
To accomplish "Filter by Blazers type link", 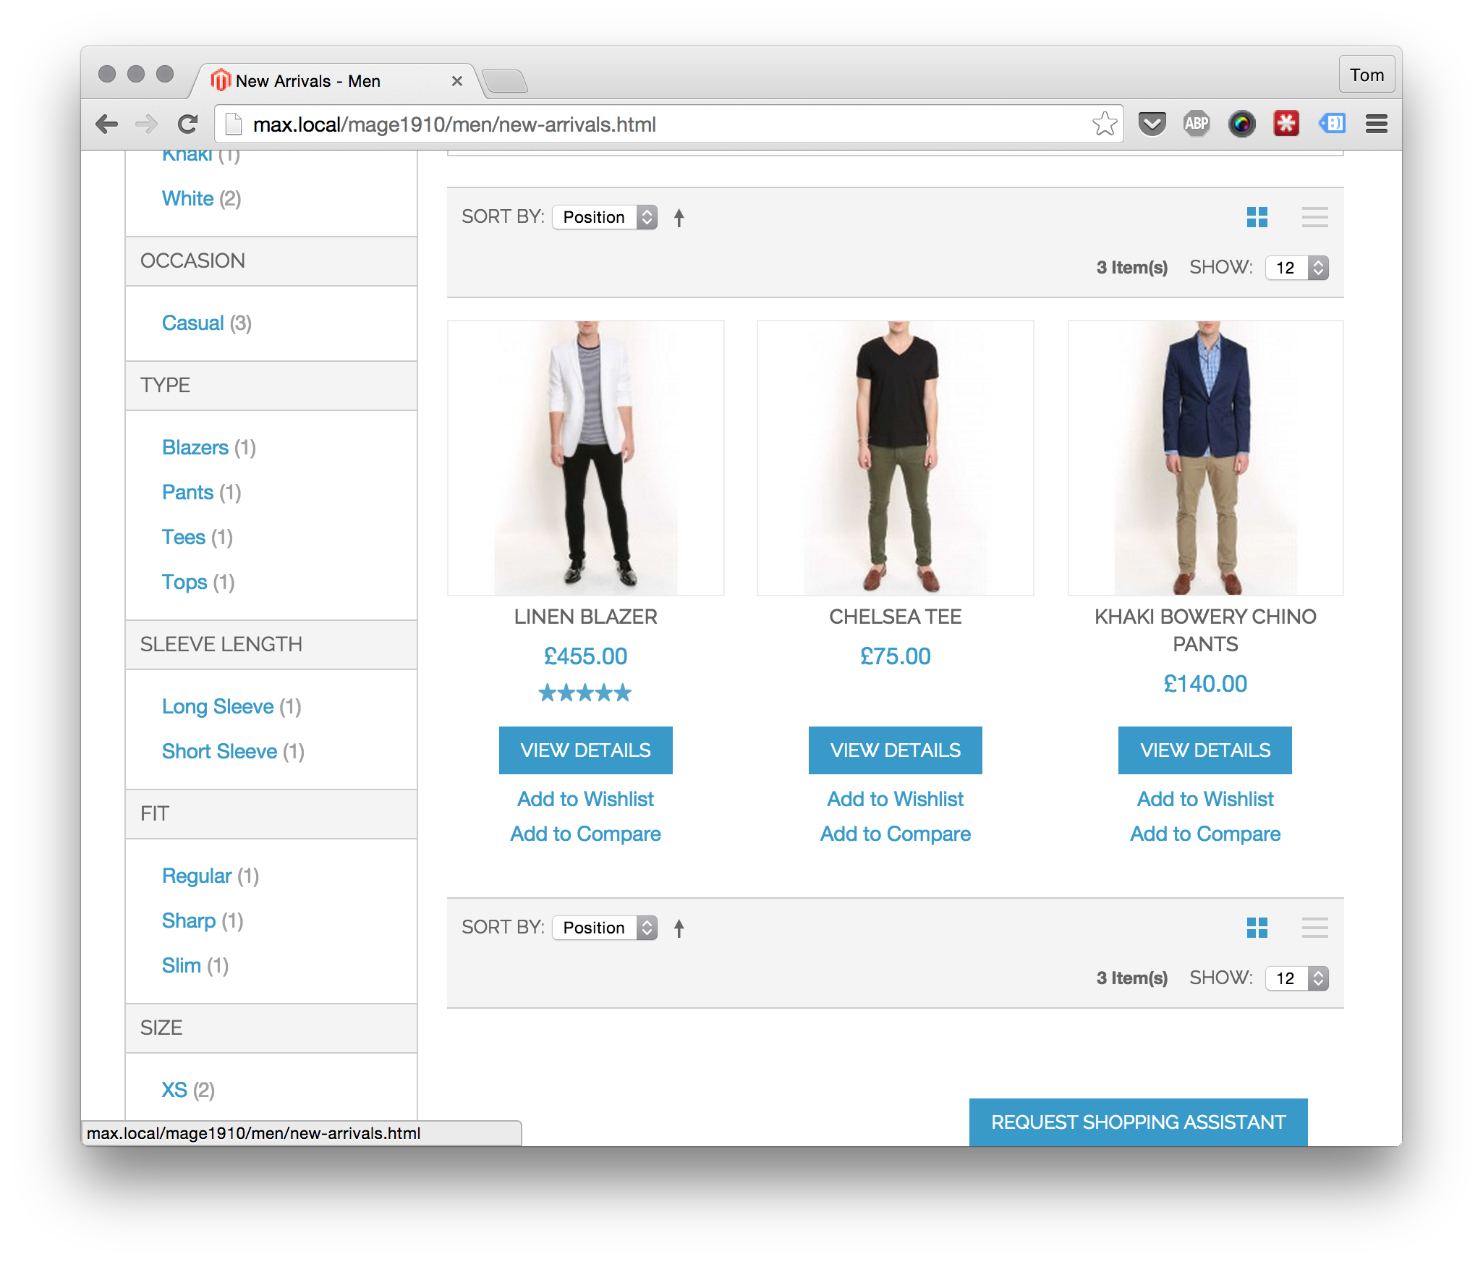I will coord(195,448).
